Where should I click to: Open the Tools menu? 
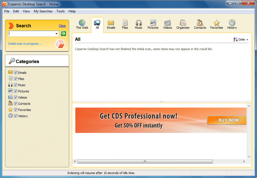point(61,11)
